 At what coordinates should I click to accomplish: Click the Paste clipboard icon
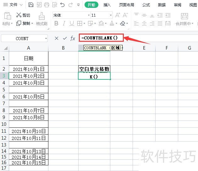(x=8, y=16)
